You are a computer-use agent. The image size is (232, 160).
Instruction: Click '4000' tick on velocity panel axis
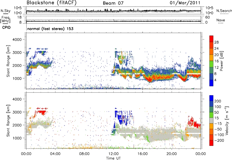[17, 99]
